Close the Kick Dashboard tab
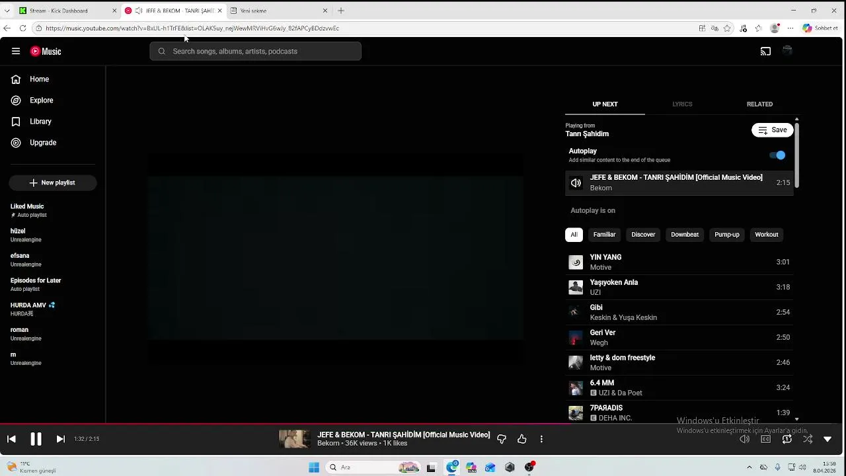Screen dimensions: 846x476 pyautogui.click(x=114, y=11)
